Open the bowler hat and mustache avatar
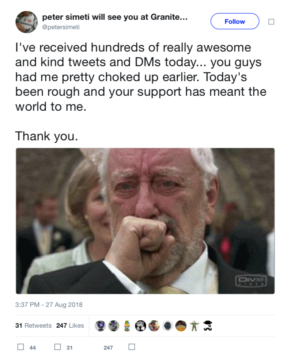The width and height of the screenshot is (291, 358). pos(208,326)
